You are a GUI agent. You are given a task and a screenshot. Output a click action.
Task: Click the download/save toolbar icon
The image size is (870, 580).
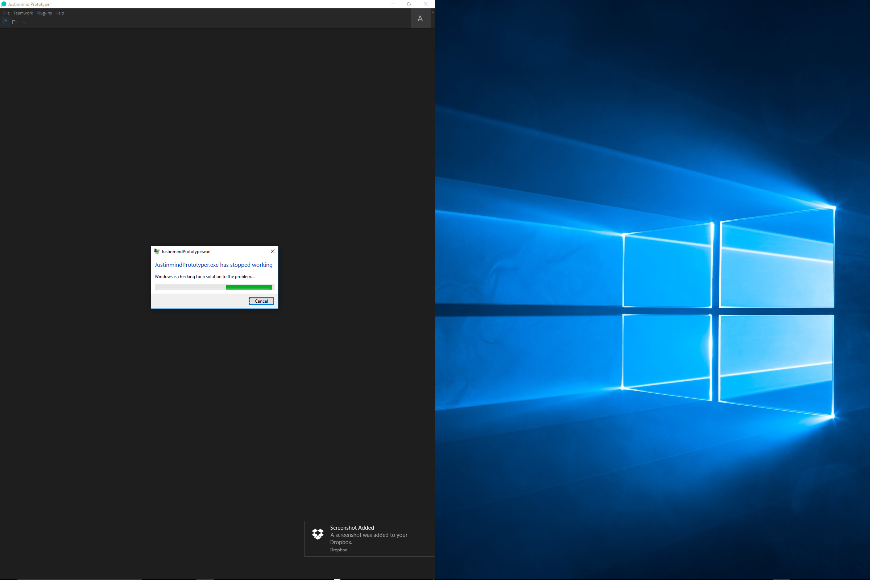click(24, 22)
